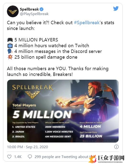Click the tweet text body
The width and height of the screenshot is (126, 164).
pos(60,49)
